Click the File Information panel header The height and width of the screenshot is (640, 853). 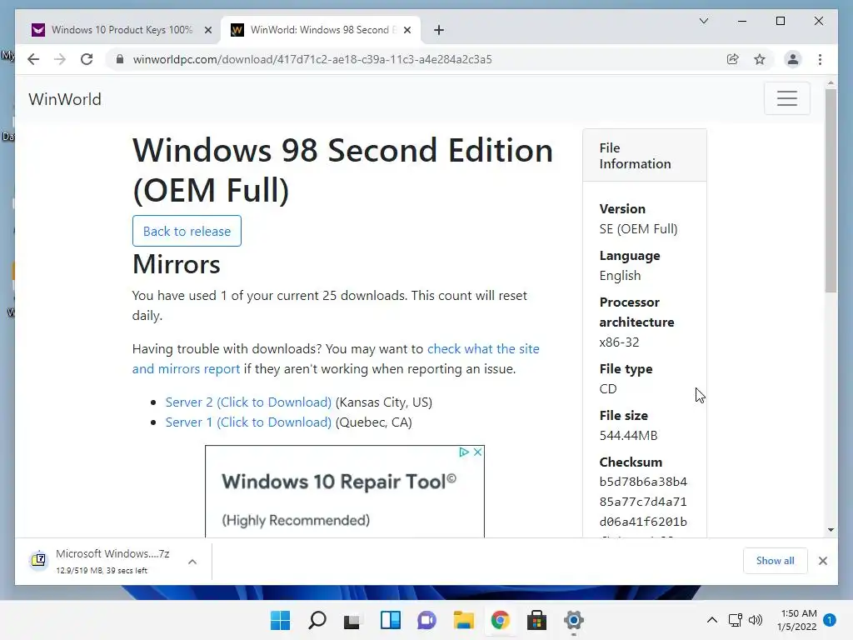coord(645,156)
